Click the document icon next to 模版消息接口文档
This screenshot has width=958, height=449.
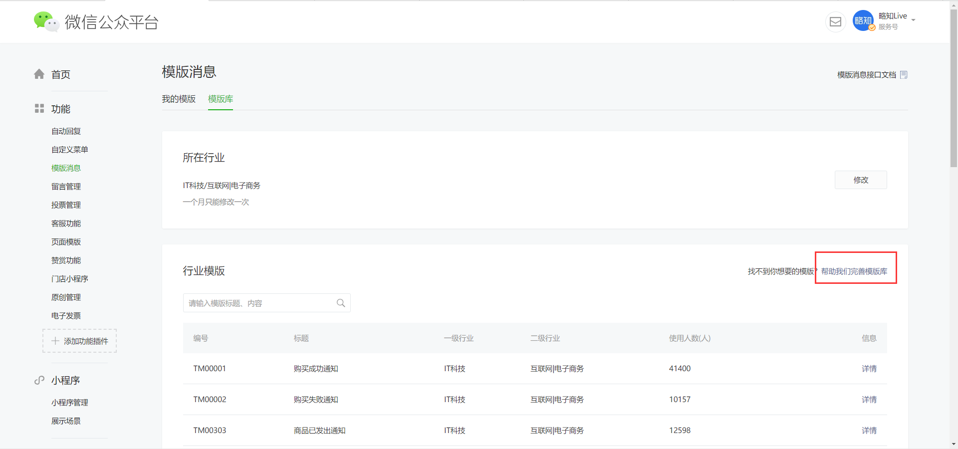(x=904, y=75)
